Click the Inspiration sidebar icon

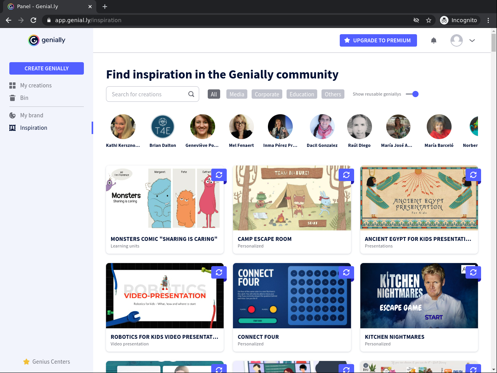[12, 128]
